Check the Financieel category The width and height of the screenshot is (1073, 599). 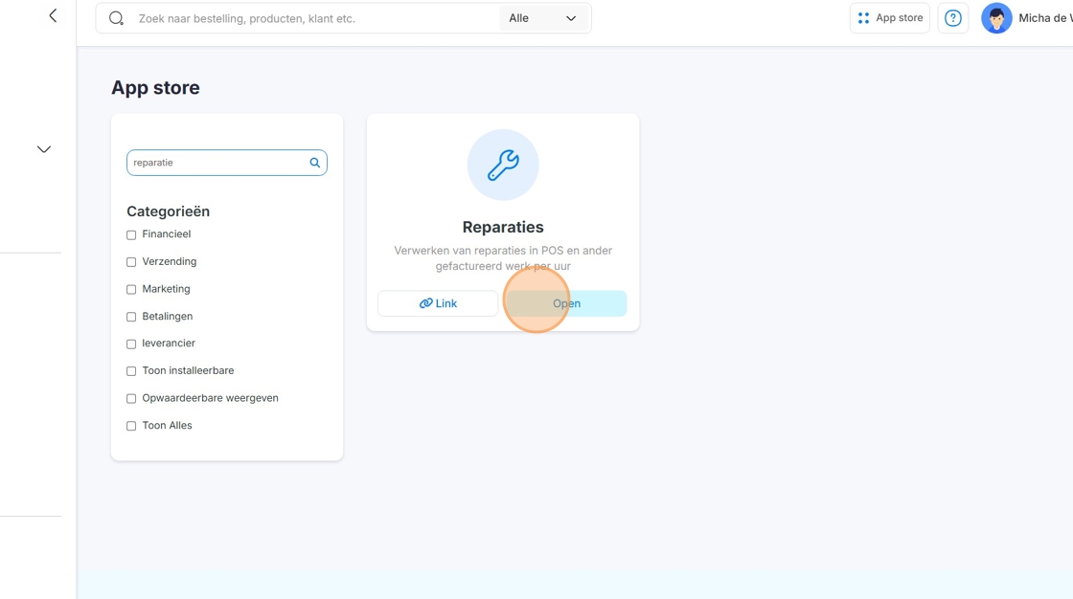[x=131, y=234]
